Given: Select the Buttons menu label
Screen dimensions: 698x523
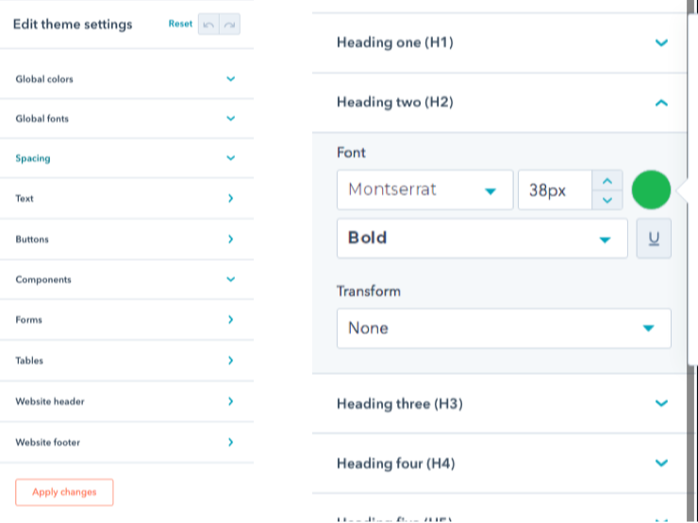Looking at the screenshot, I should [x=32, y=239].
